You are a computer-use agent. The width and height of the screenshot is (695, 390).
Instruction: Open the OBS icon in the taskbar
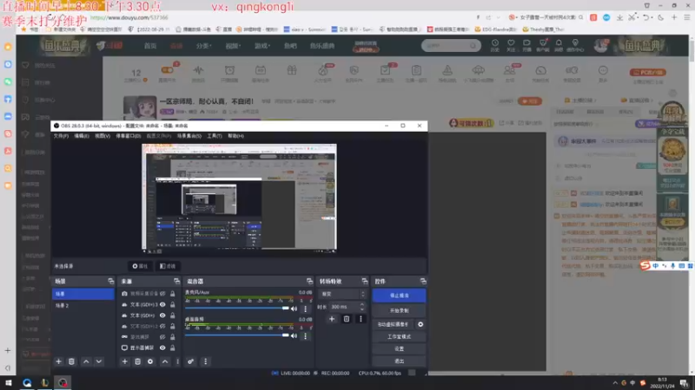63,382
